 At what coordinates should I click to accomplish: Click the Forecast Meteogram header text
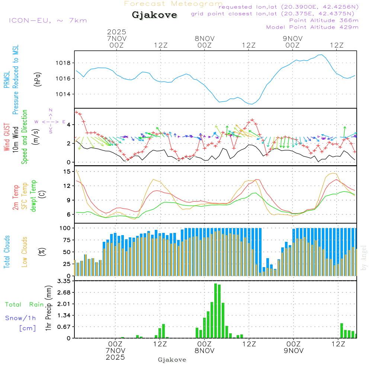pos(173,4)
